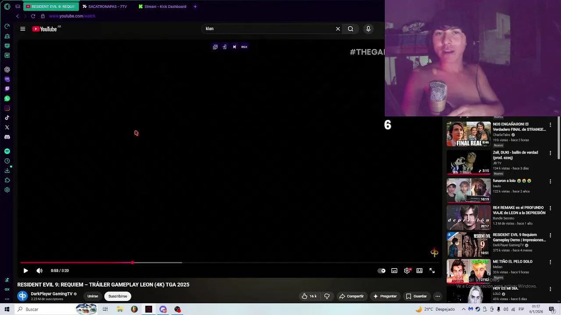Open the workspaces icon beside the tabs

tap(18, 7)
